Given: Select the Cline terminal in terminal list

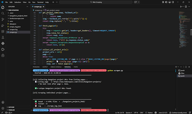Looking at the screenshot, I should click(x=182, y=73).
